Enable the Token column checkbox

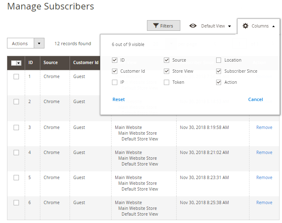tap(167, 83)
